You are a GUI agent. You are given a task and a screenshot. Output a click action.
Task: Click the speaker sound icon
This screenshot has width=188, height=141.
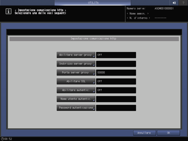pos(174,3)
